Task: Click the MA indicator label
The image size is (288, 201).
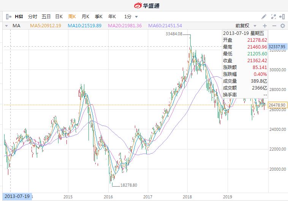Action: (16, 26)
